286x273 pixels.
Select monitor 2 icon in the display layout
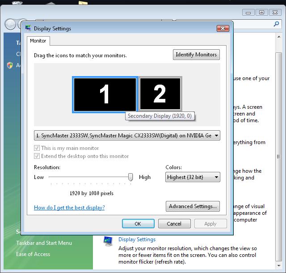click(160, 94)
